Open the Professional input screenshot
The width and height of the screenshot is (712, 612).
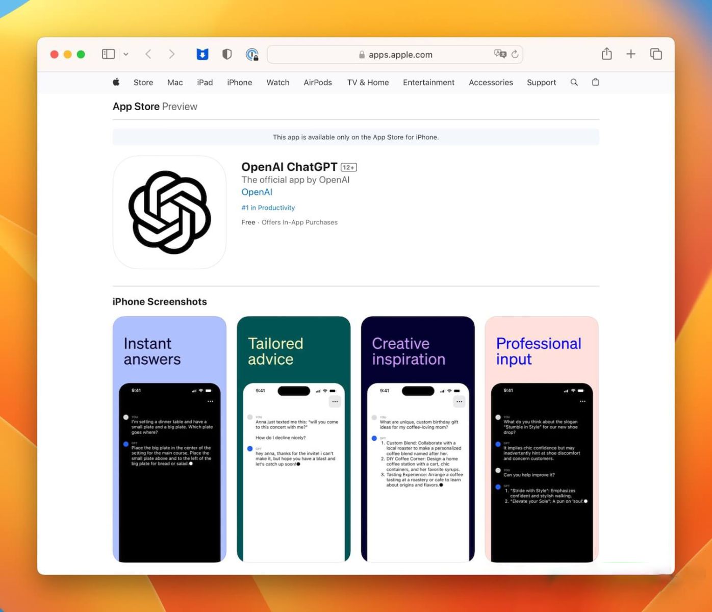pos(542,439)
